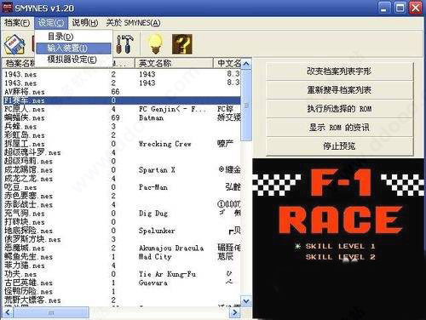Click the 执行所选择的 ROM button
The width and height of the screenshot is (426, 320).
(339, 109)
